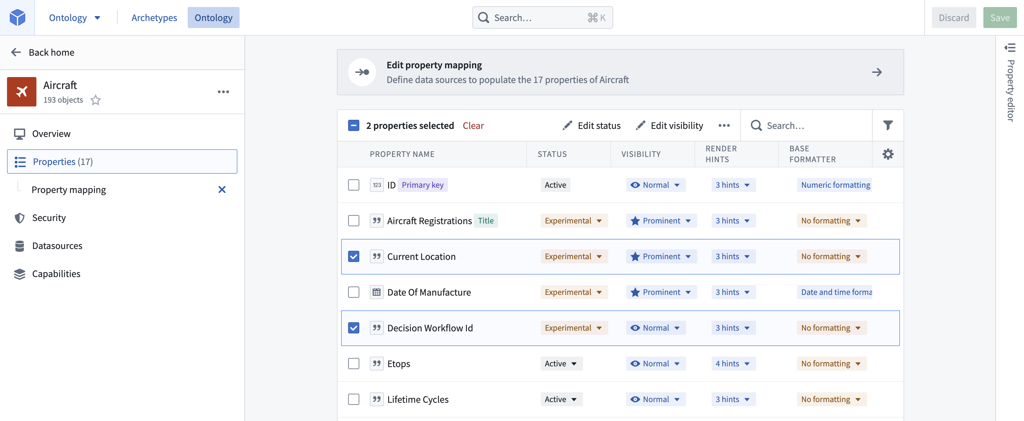This screenshot has height=421, width=1024.
Task: Tick the checkbox for ID property
Action: (x=353, y=185)
